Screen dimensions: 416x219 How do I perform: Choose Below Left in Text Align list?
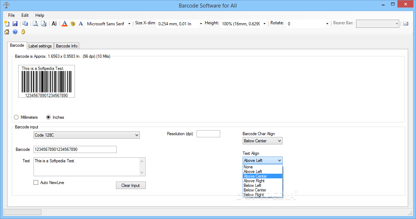click(263, 185)
